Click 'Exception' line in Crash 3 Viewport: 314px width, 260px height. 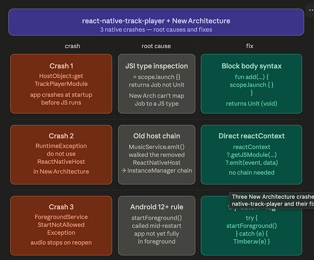[x=61, y=233]
